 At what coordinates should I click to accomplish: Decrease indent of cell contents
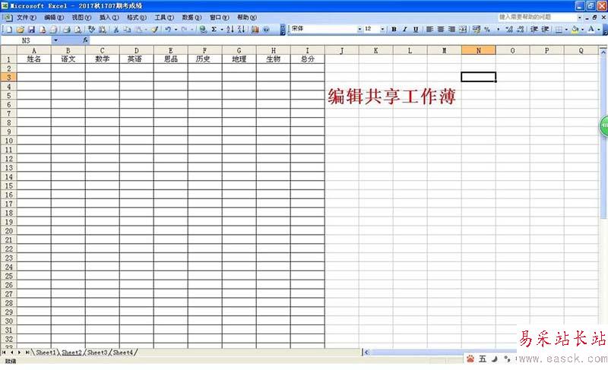[x=534, y=29]
